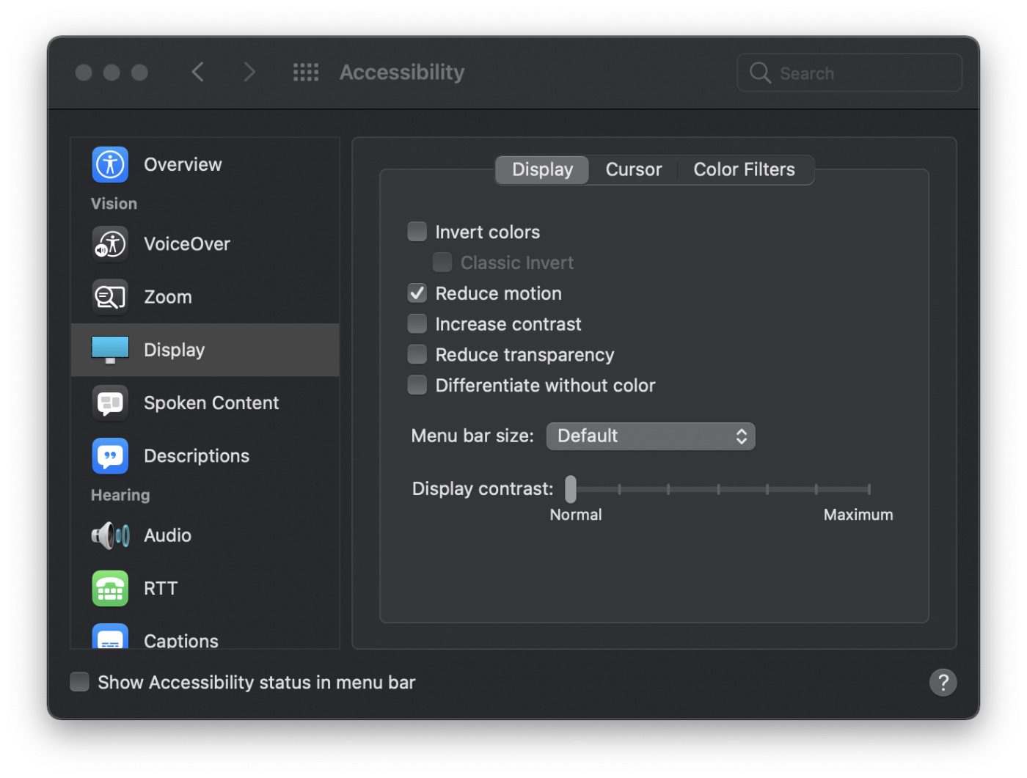Select the RTT telephone icon
Viewport: 1027px width, 778px height.
[110, 588]
